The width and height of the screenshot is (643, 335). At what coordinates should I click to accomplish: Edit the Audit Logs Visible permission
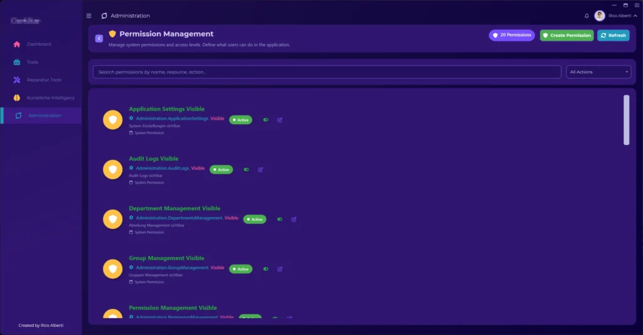tap(261, 169)
